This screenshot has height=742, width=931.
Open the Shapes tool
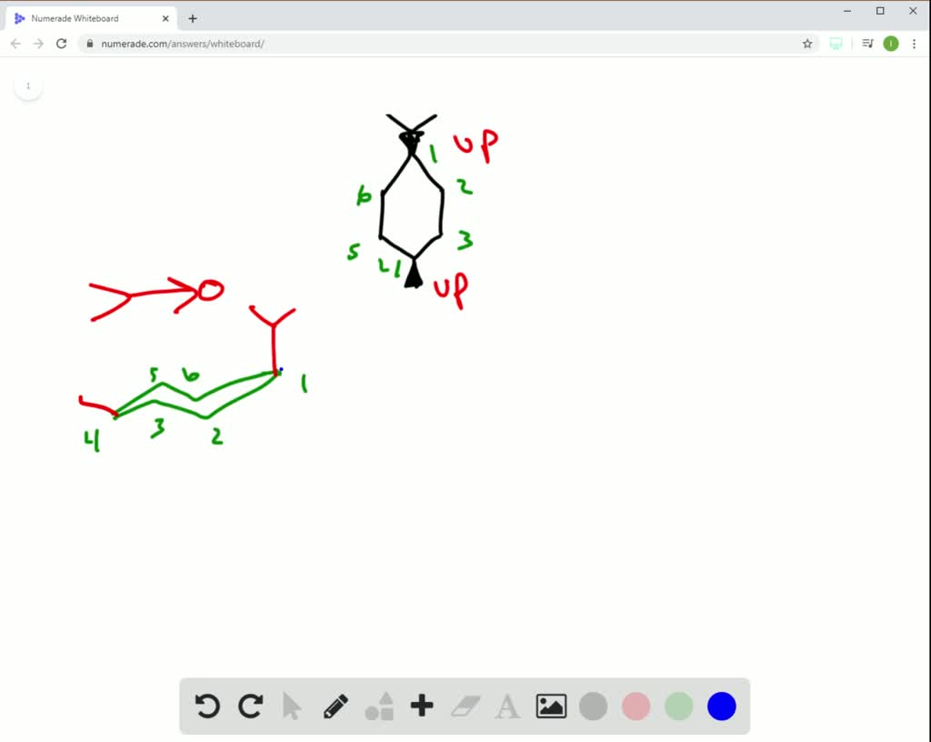tap(378, 706)
